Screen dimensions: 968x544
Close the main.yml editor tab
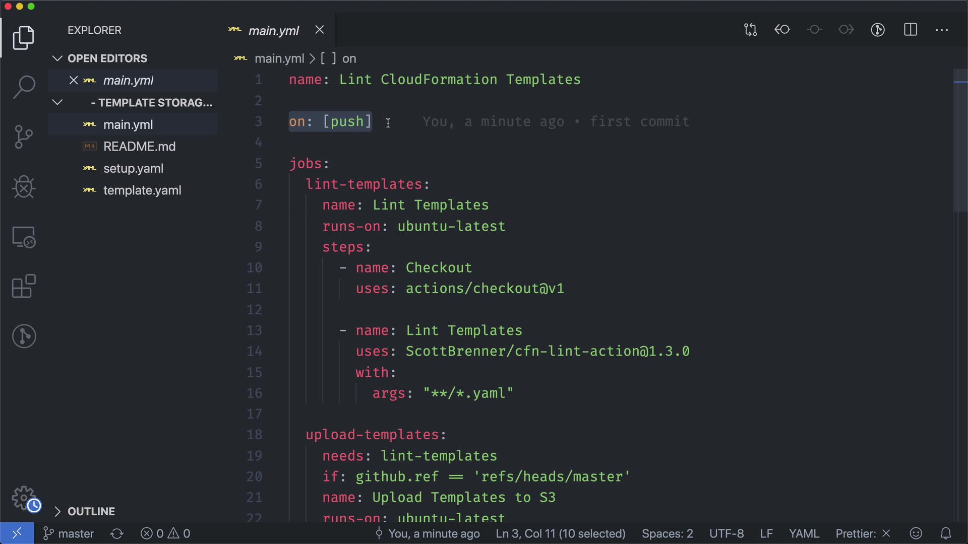pyautogui.click(x=320, y=30)
